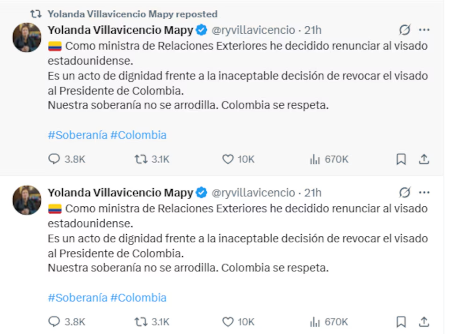Open Grok icon on first tweet

pyautogui.click(x=405, y=30)
